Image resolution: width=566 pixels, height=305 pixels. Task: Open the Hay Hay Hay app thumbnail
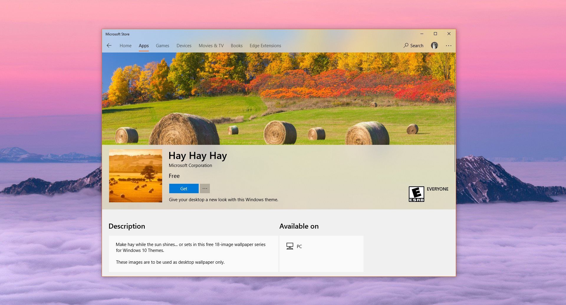pos(135,176)
